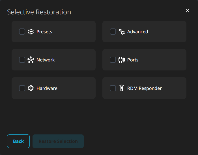Click the Advanced double-gear icon
Screen dimensions: 198x155
pyautogui.click(x=122, y=32)
